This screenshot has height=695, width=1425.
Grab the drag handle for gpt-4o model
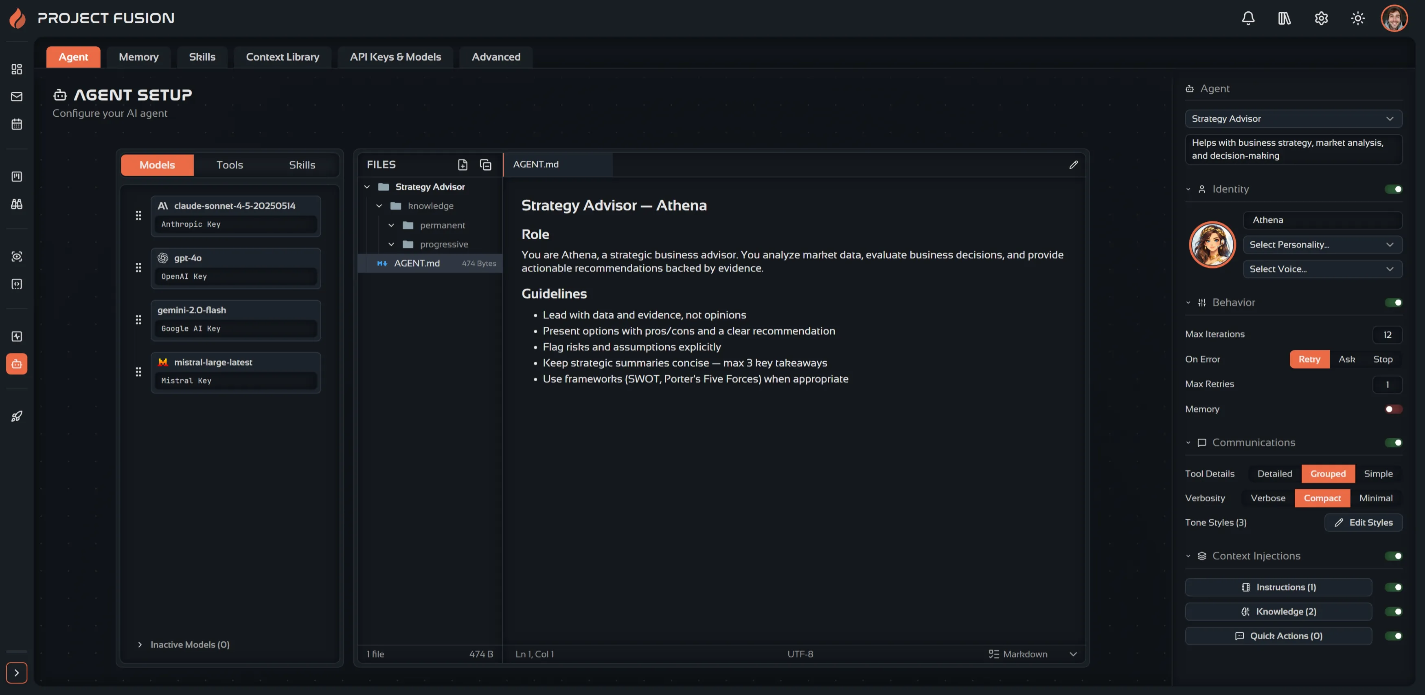tap(138, 268)
